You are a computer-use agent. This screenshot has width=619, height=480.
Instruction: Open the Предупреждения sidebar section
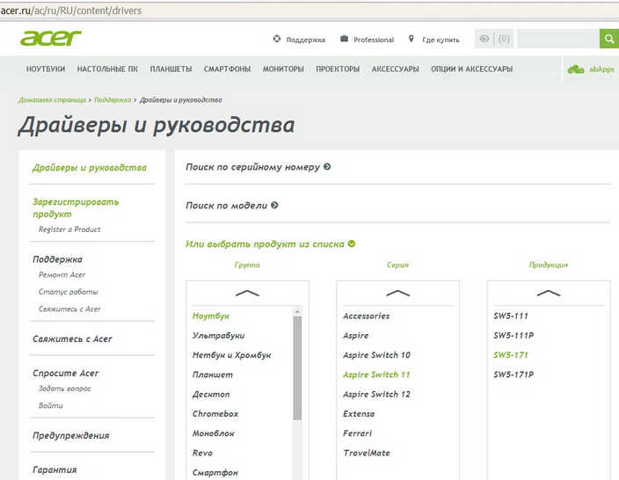pyautogui.click(x=71, y=436)
